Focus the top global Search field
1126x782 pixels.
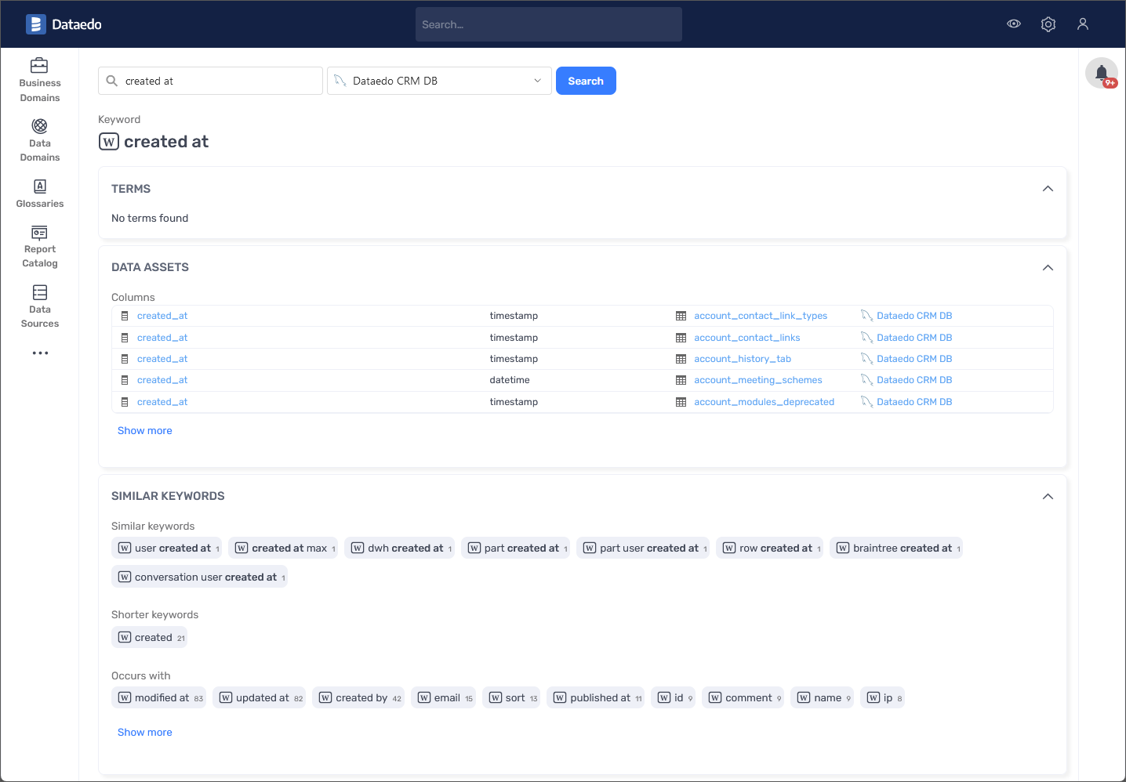click(549, 24)
